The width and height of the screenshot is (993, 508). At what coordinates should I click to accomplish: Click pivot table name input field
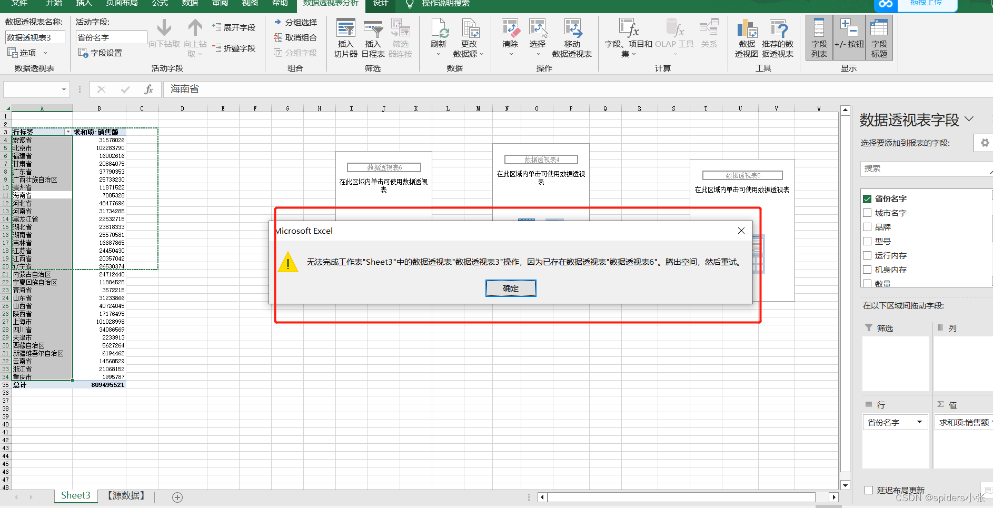[35, 37]
